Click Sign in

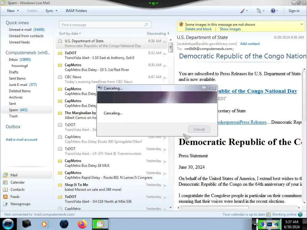(x=294, y=11)
